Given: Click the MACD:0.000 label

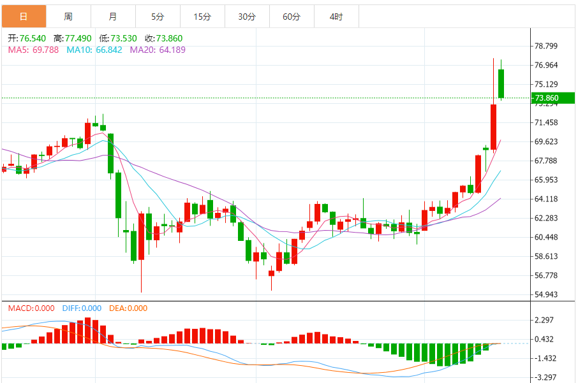Looking at the screenshot, I should click(x=31, y=308).
